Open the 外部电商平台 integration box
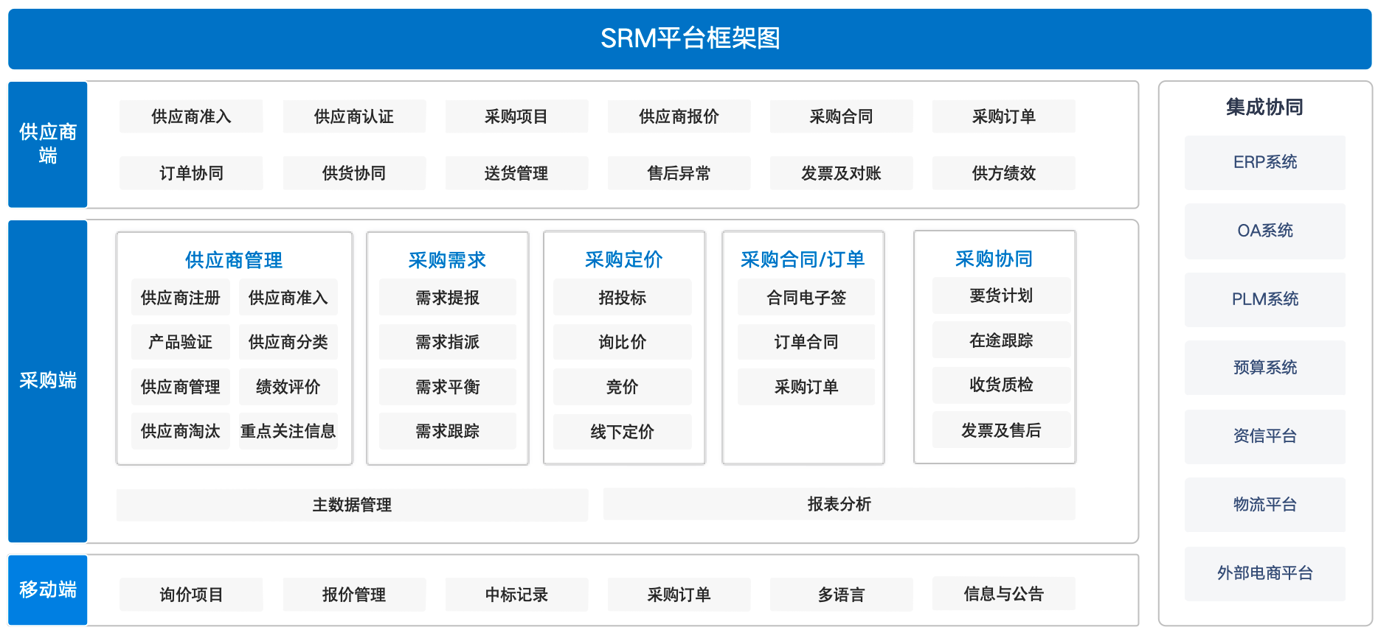This screenshot has width=1378, height=644. click(x=1265, y=573)
